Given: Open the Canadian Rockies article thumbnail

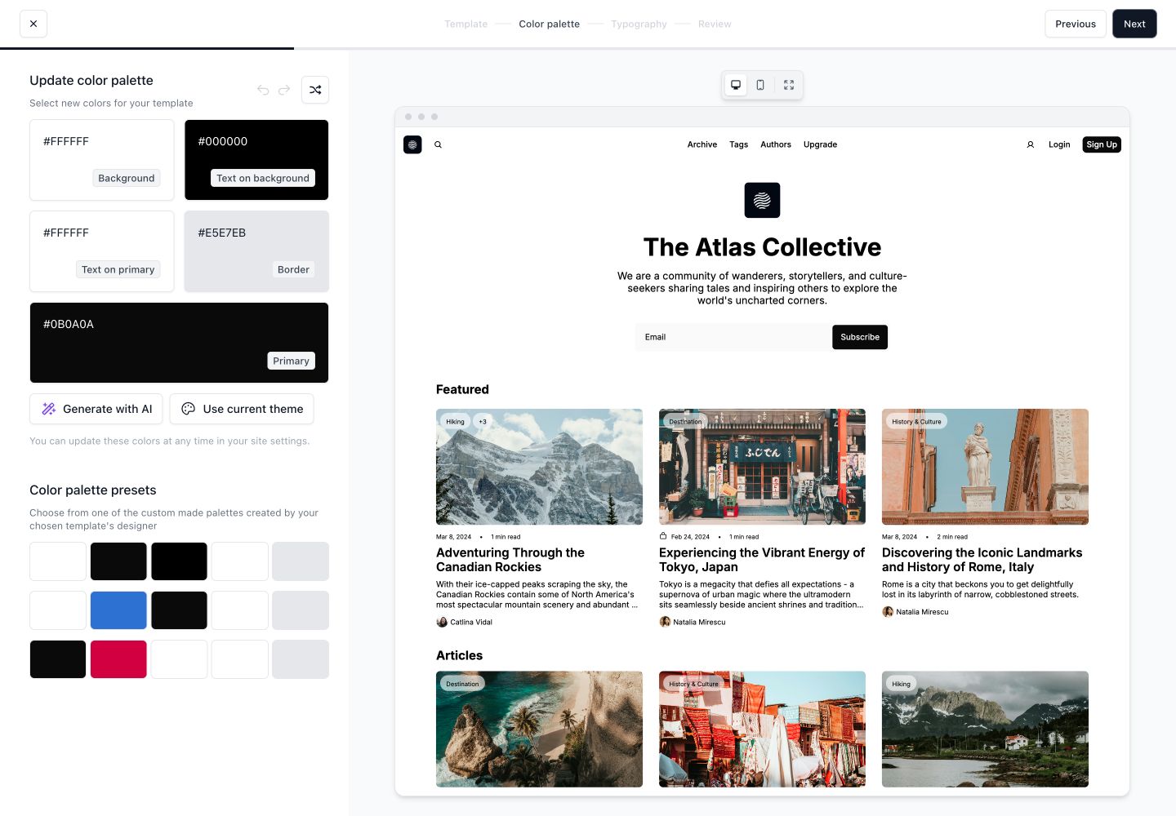Looking at the screenshot, I should tap(539, 467).
